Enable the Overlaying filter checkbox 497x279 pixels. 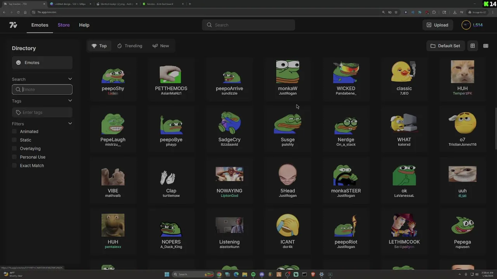(14, 148)
